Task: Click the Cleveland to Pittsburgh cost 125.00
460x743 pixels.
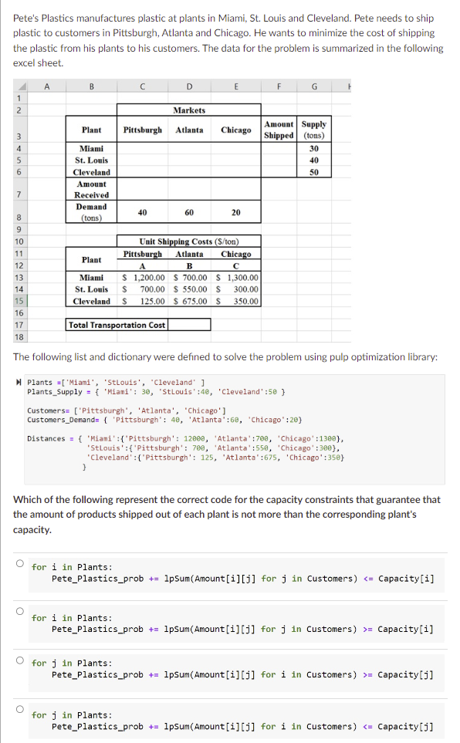Action: tap(142, 301)
